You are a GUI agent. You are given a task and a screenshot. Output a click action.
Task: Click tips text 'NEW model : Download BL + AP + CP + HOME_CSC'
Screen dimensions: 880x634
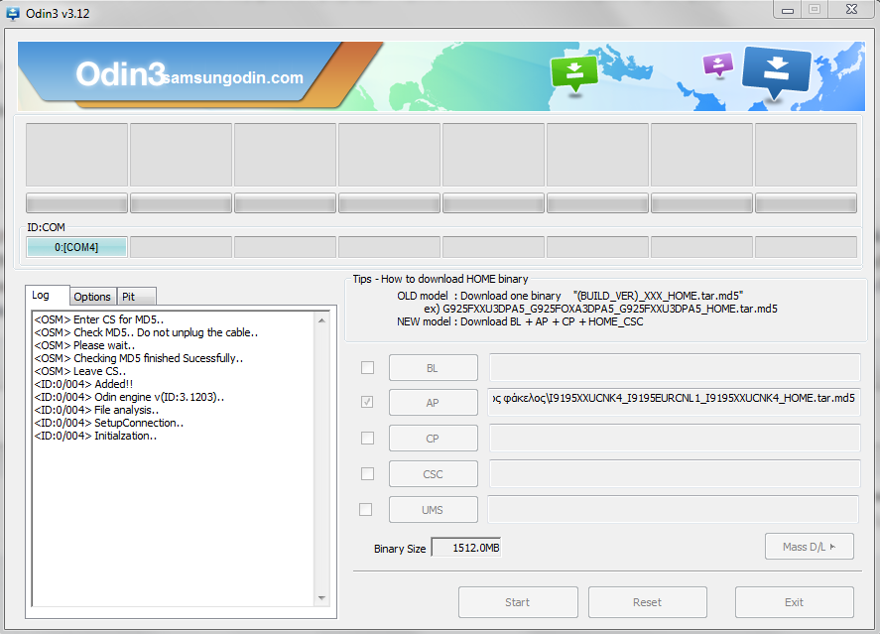pyautogui.click(x=520, y=321)
